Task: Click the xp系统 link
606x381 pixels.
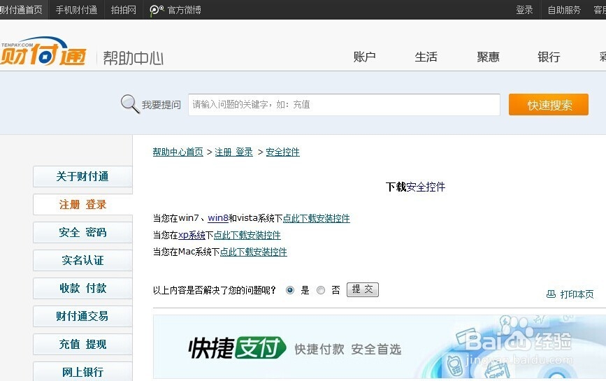Action: coord(192,235)
